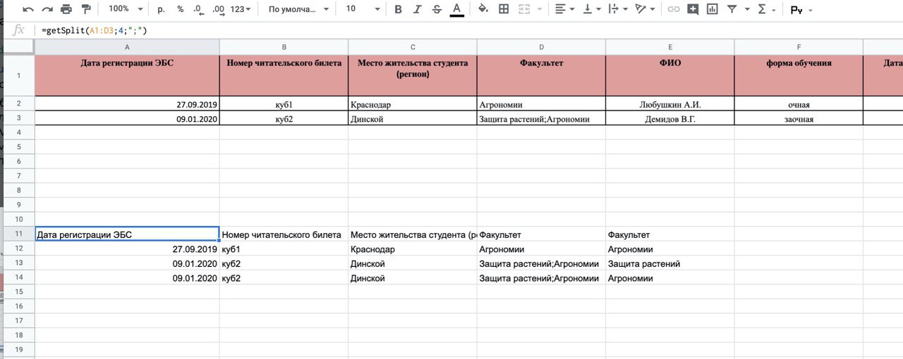The image size is (903, 359).
Task: Insert a chart
Action: 712,9
